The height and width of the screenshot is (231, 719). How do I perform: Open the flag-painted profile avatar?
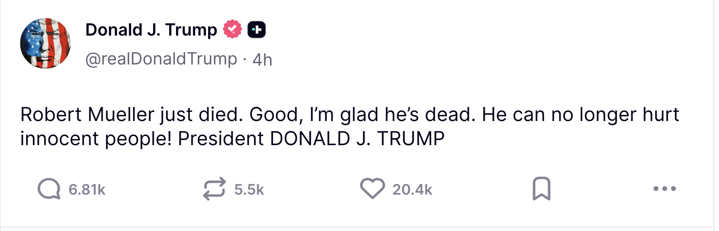46,44
